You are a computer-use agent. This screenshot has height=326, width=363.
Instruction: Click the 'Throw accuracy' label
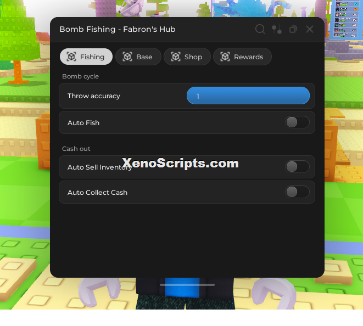94,96
